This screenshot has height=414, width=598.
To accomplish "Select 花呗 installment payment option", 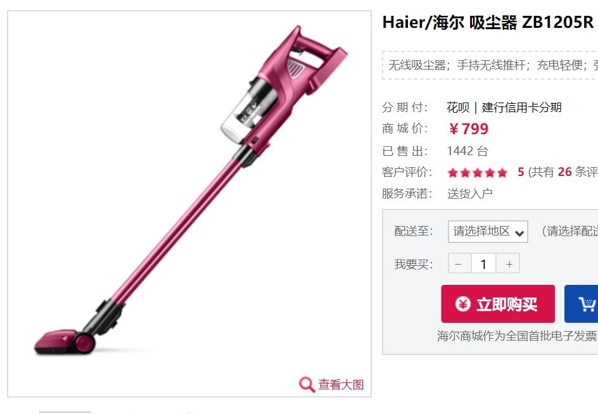I will coord(458,108).
